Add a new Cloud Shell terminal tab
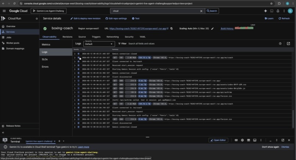 pos(59,141)
